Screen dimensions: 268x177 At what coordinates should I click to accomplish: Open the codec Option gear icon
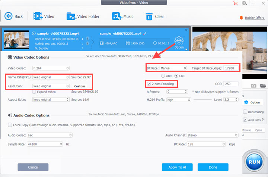179,41
